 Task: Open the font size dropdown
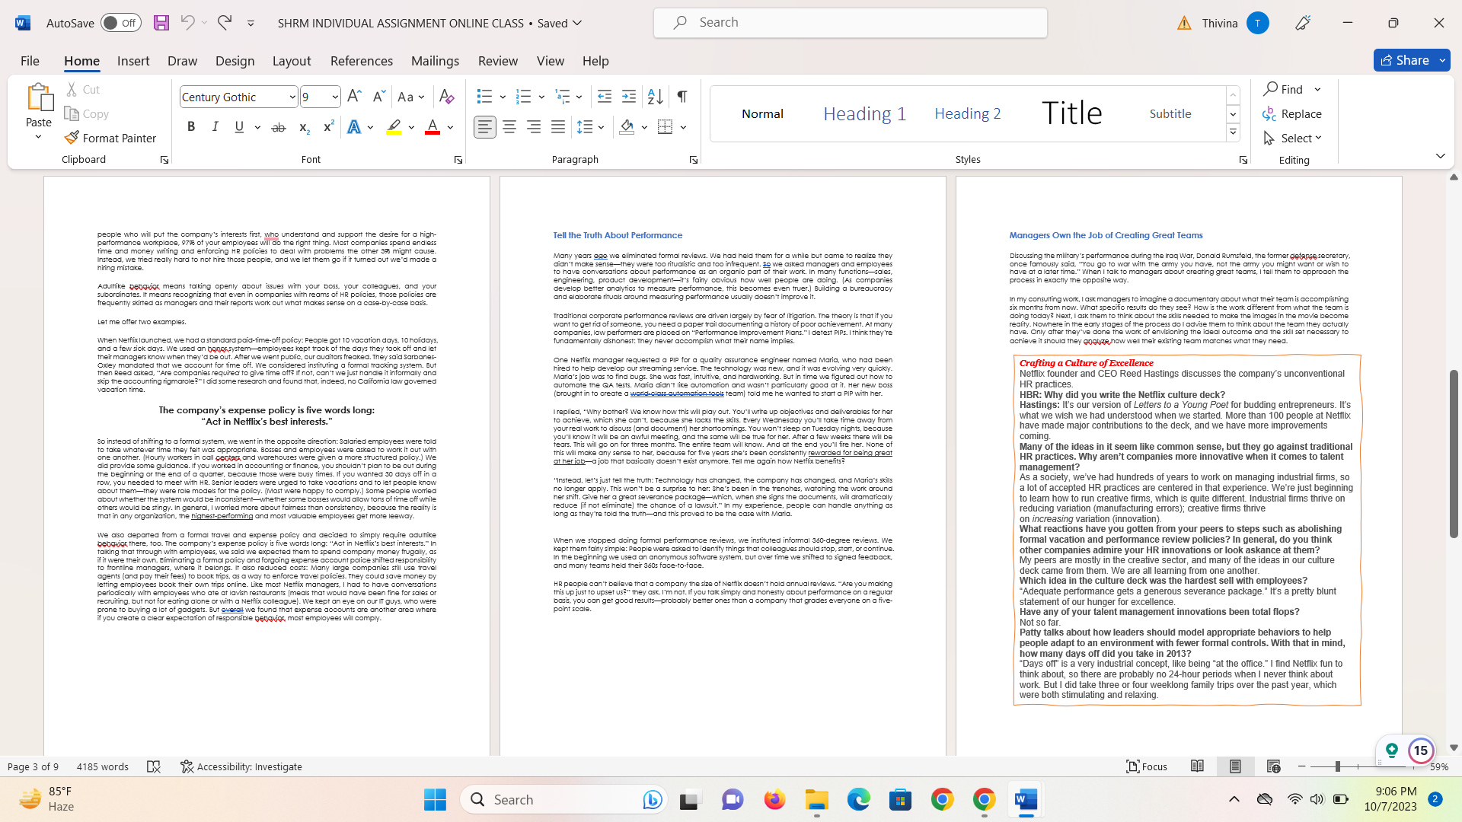coord(335,97)
